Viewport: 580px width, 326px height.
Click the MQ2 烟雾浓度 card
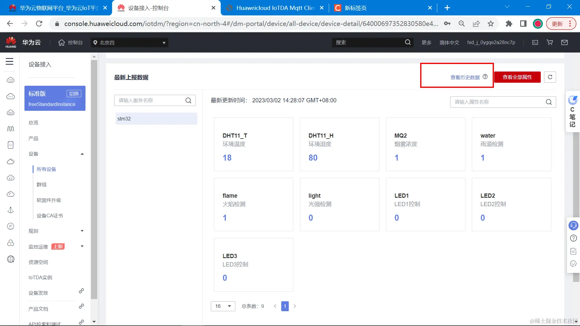click(426, 144)
